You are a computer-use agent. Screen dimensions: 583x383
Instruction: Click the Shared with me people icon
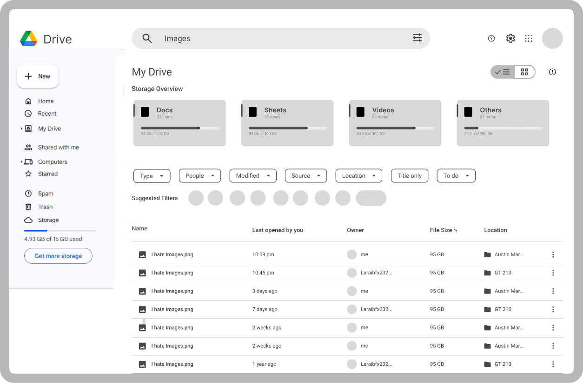[28, 147]
